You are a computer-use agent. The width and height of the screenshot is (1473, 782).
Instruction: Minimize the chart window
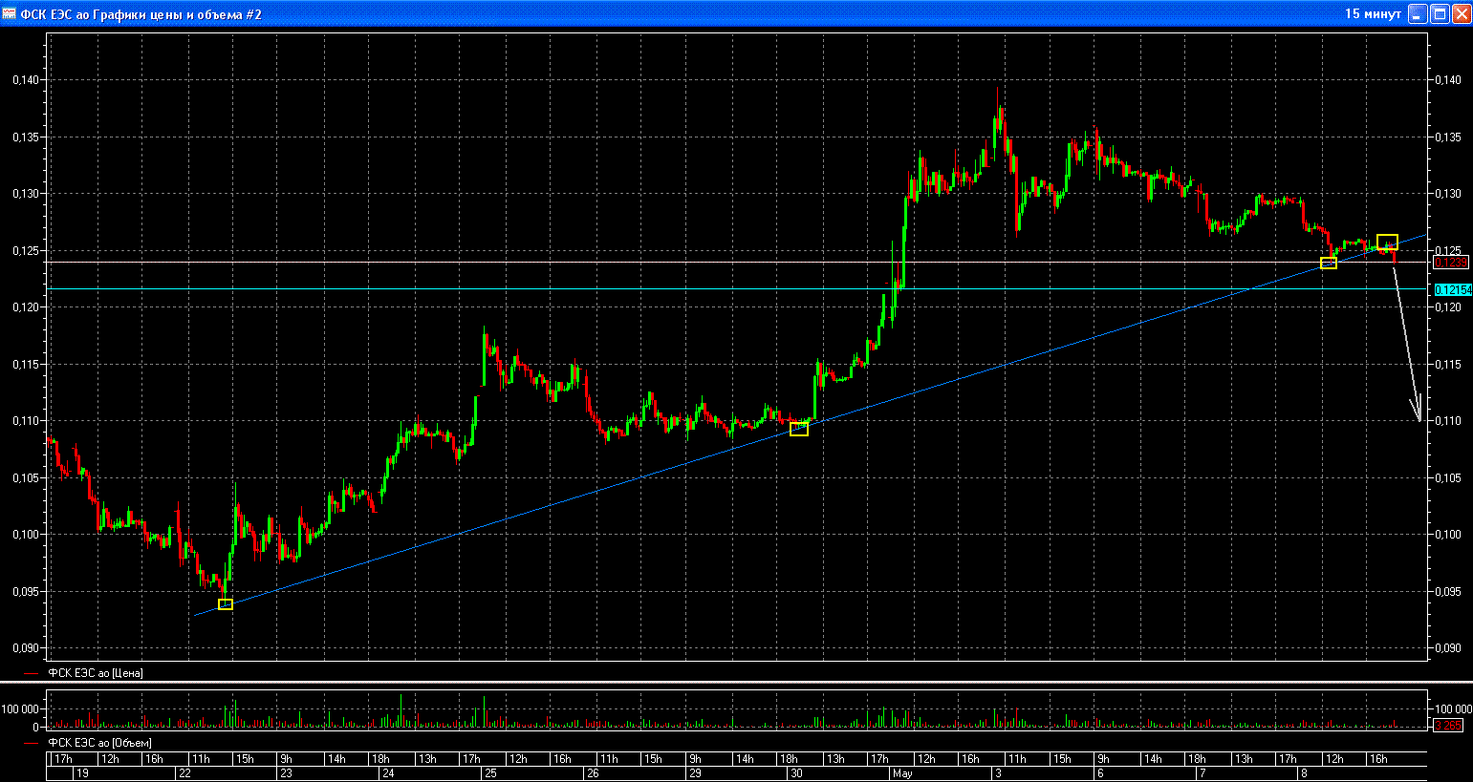coord(1418,13)
